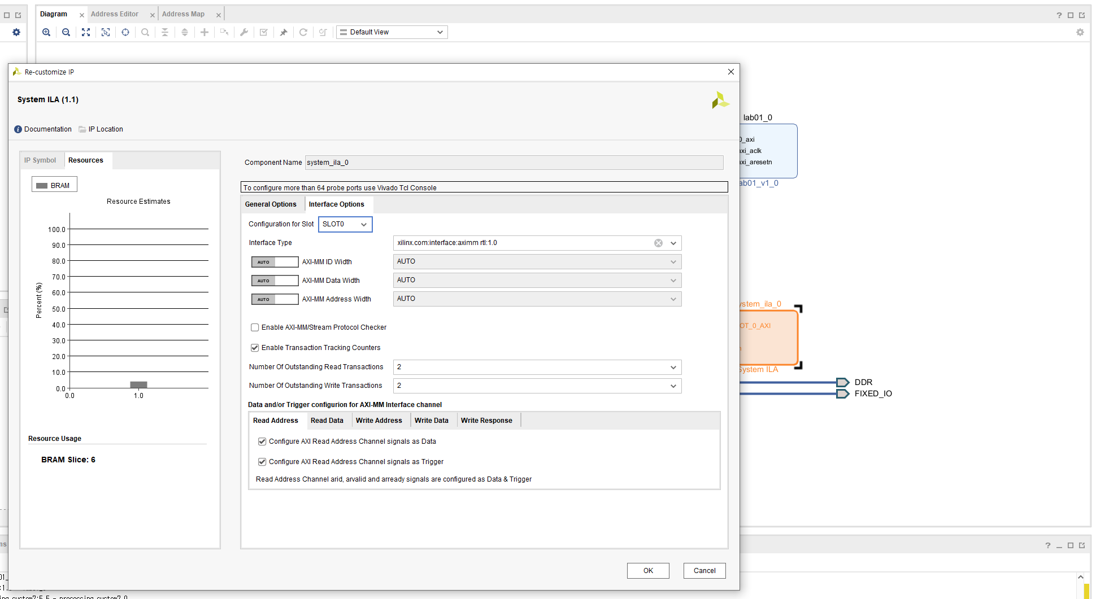
Task: Enable AXI-MM/Stream Protocol Checker
Action: tap(255, 327)
